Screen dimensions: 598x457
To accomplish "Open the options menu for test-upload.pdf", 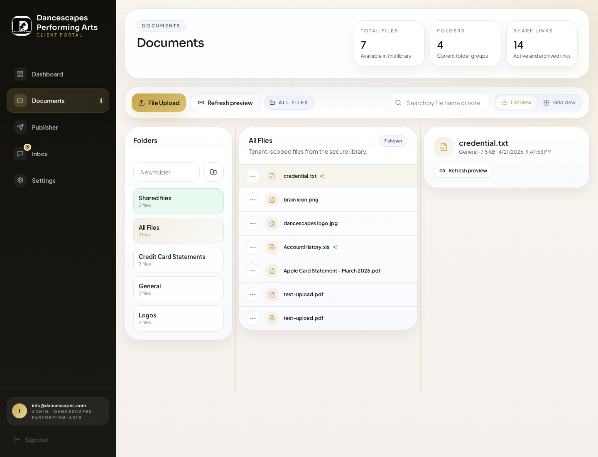I will click(x=253, y=295).
